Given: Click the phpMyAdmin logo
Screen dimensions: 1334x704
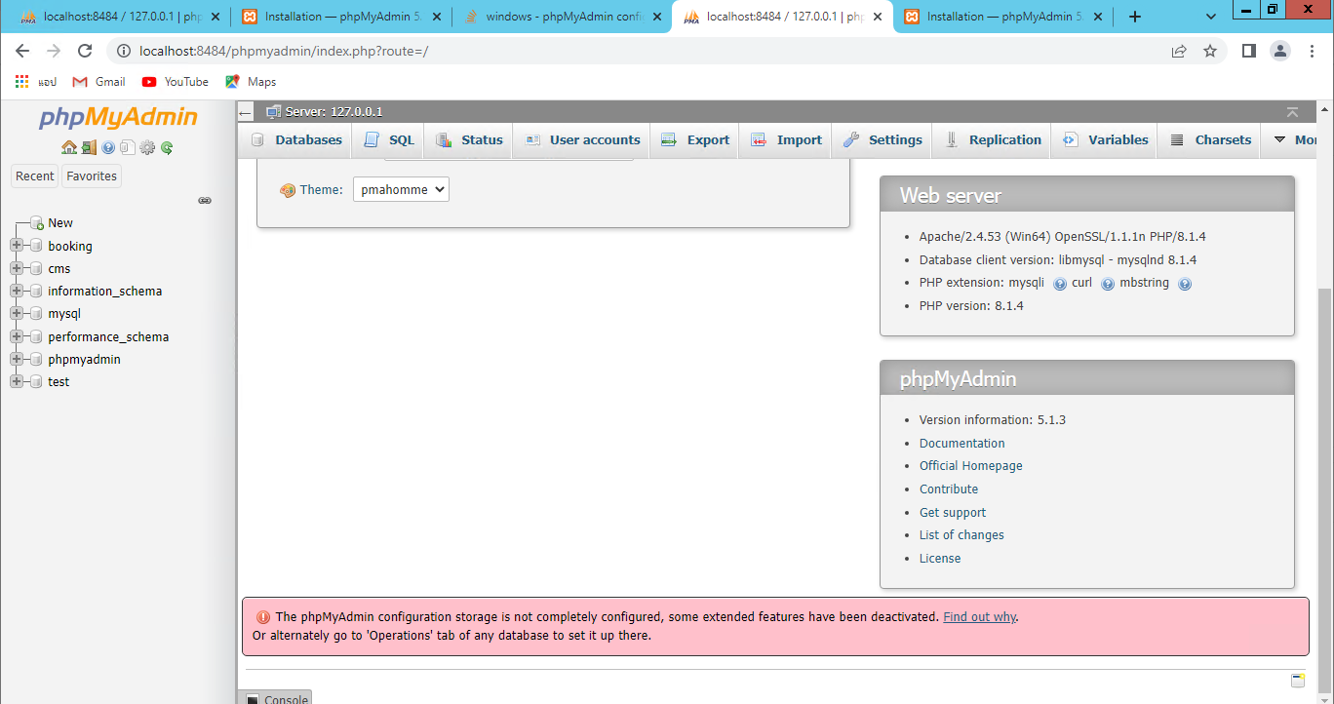Looking at the screenshot, I should coord(118,118).
